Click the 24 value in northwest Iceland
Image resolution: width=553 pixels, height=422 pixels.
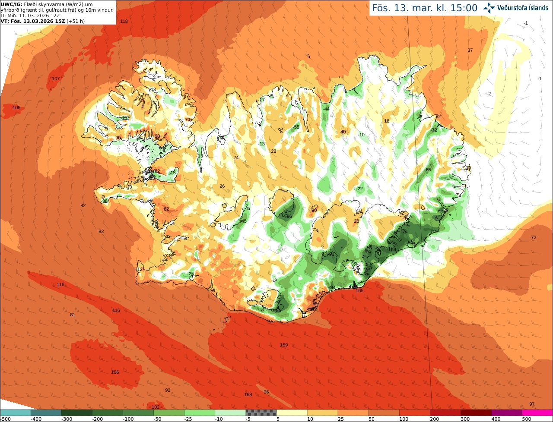(236, 157)
